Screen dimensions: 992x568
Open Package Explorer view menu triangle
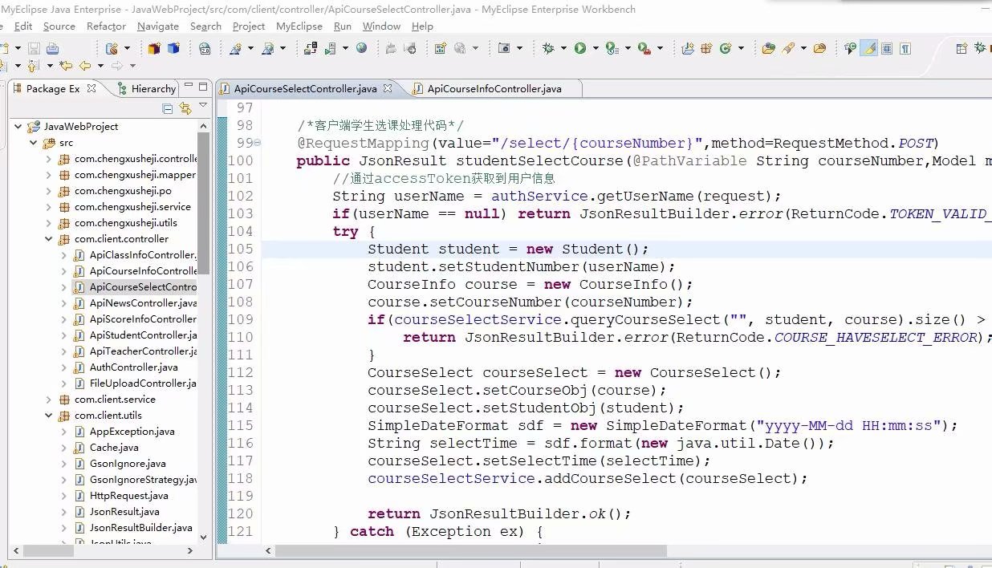tap(203, 106)
